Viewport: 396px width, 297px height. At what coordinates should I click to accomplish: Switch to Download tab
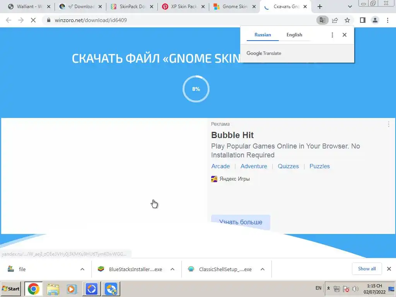click(x=80, y=7)
